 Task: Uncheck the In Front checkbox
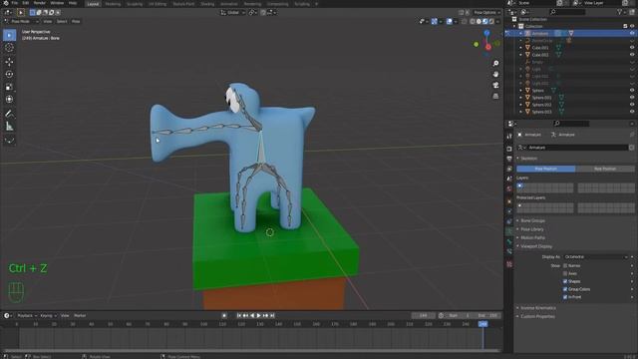pyautogui.click(x=565, y=297)
